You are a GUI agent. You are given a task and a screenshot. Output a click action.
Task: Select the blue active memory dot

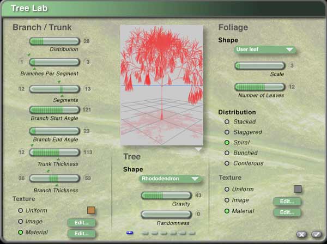130,233
